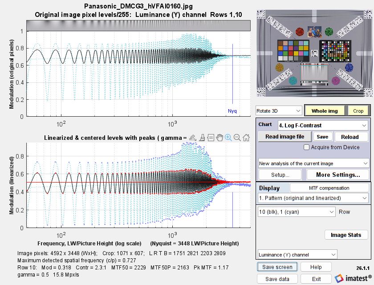Click Save screen button
Viewport: 374px width, 285px height.
point(277,267)
